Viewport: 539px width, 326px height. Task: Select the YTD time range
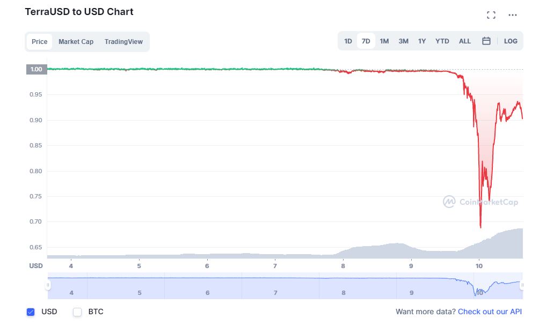(442, 41)
